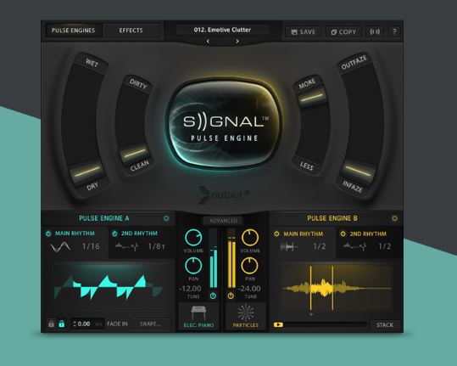This screenshot has height=366, width=457.
Task: Click the teal unlocked padlock icon
Action: coord(62,324)
